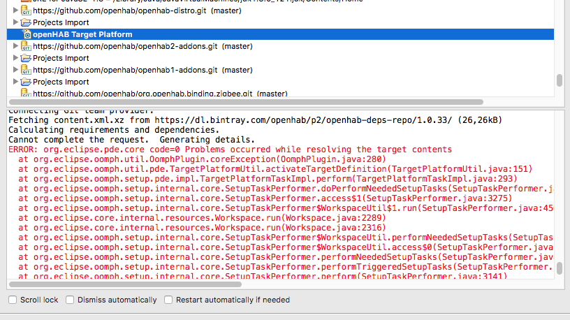Click the doPerformNeededSetupTasks trace line

pyautogui.click(x=286, y=189)
